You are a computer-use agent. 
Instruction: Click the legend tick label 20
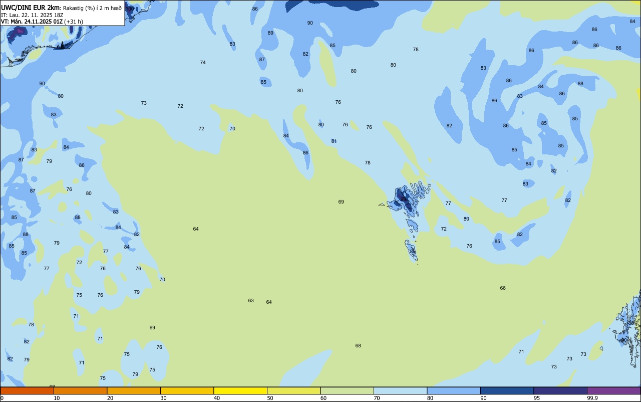point(110,398)
